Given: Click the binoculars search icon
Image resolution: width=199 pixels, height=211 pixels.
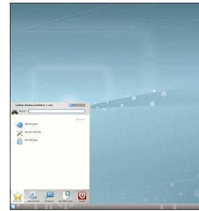Looking at the screenshot, I should click(15, 112).
